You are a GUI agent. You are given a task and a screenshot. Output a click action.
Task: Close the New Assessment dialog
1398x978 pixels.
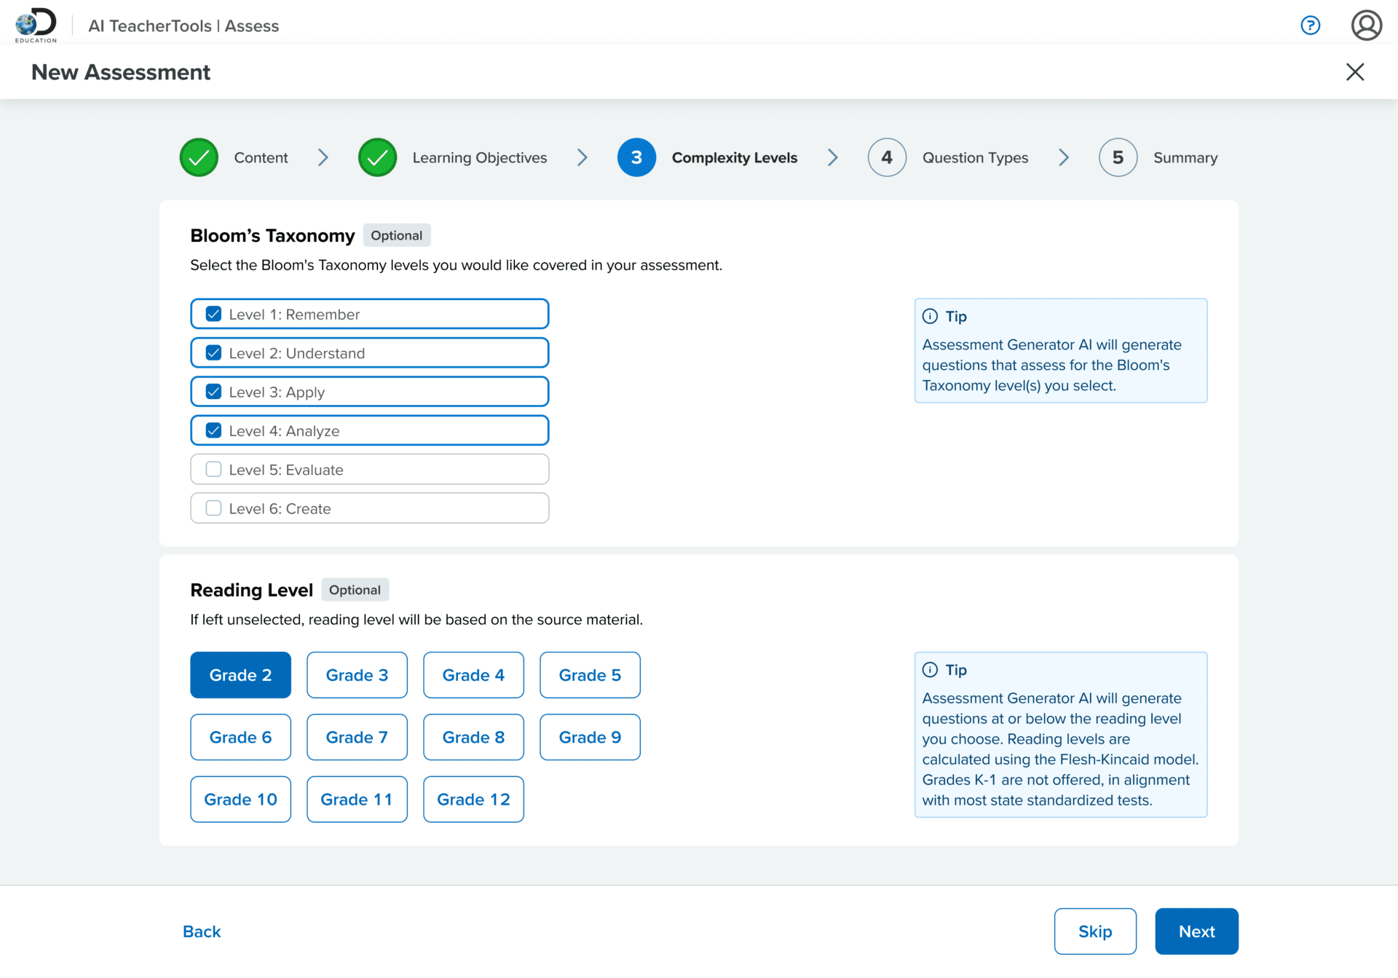coord(1354,71)
